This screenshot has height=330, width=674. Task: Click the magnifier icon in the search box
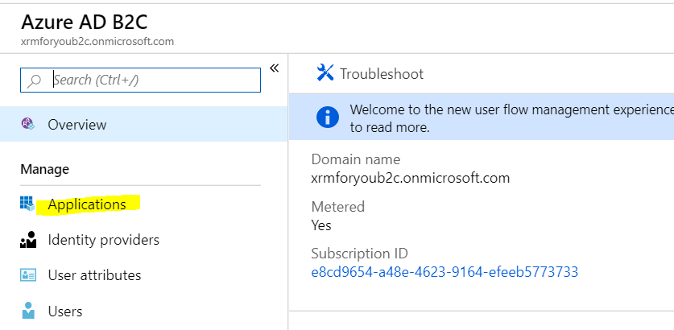pyautogui.click(x=35, y=80)
